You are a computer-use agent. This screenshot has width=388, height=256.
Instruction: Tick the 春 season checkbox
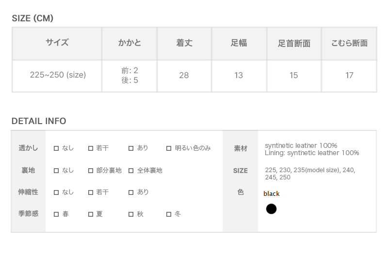pos(56,214)
